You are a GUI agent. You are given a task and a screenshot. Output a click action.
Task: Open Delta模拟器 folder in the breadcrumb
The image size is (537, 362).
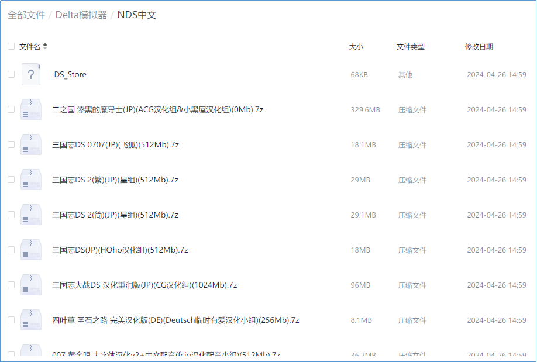click(x=81, y=15)
